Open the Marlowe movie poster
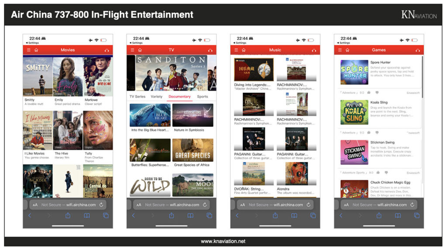Screen dimensions: 447x251 98,77
